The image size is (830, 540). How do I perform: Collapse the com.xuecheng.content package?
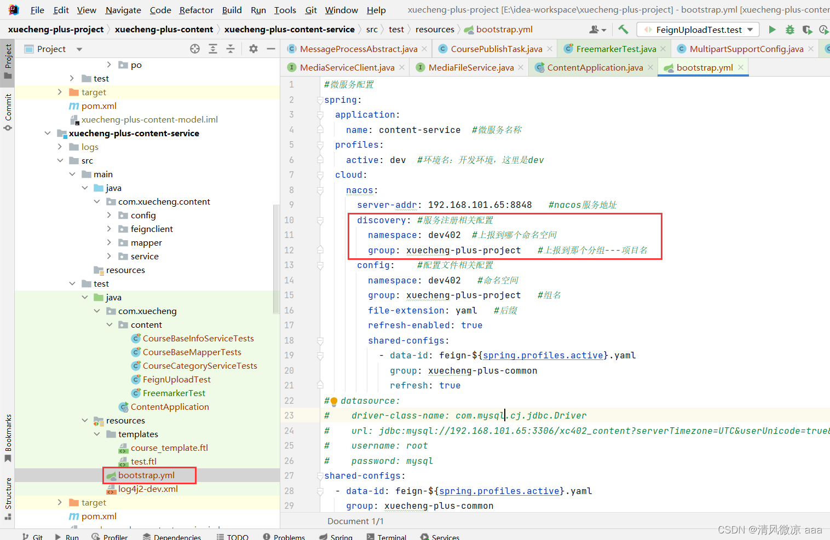tap(97, 201)
